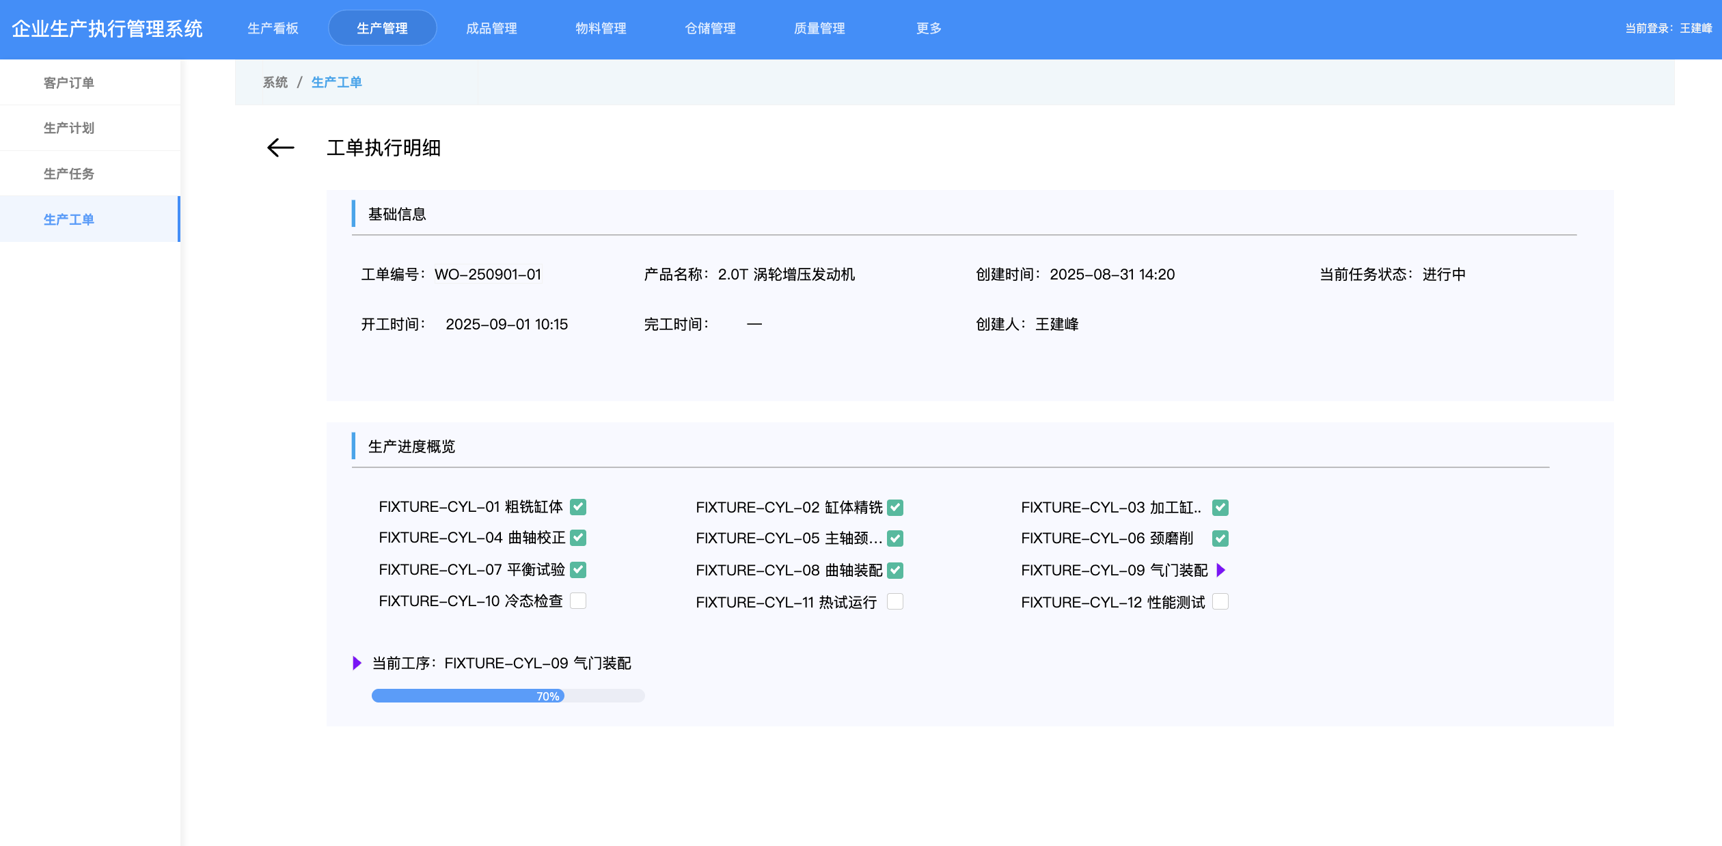Toggle FIXTURE-CYL-02 缸体精铣 checkbox
Viewport: 1722px width, 846px height.
tap(895, 508)
